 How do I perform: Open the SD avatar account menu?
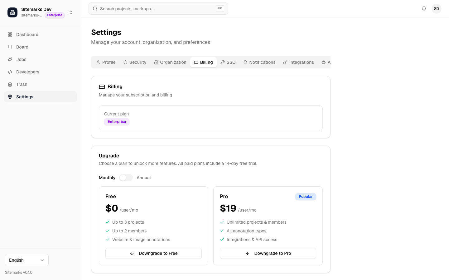(437, 9)
